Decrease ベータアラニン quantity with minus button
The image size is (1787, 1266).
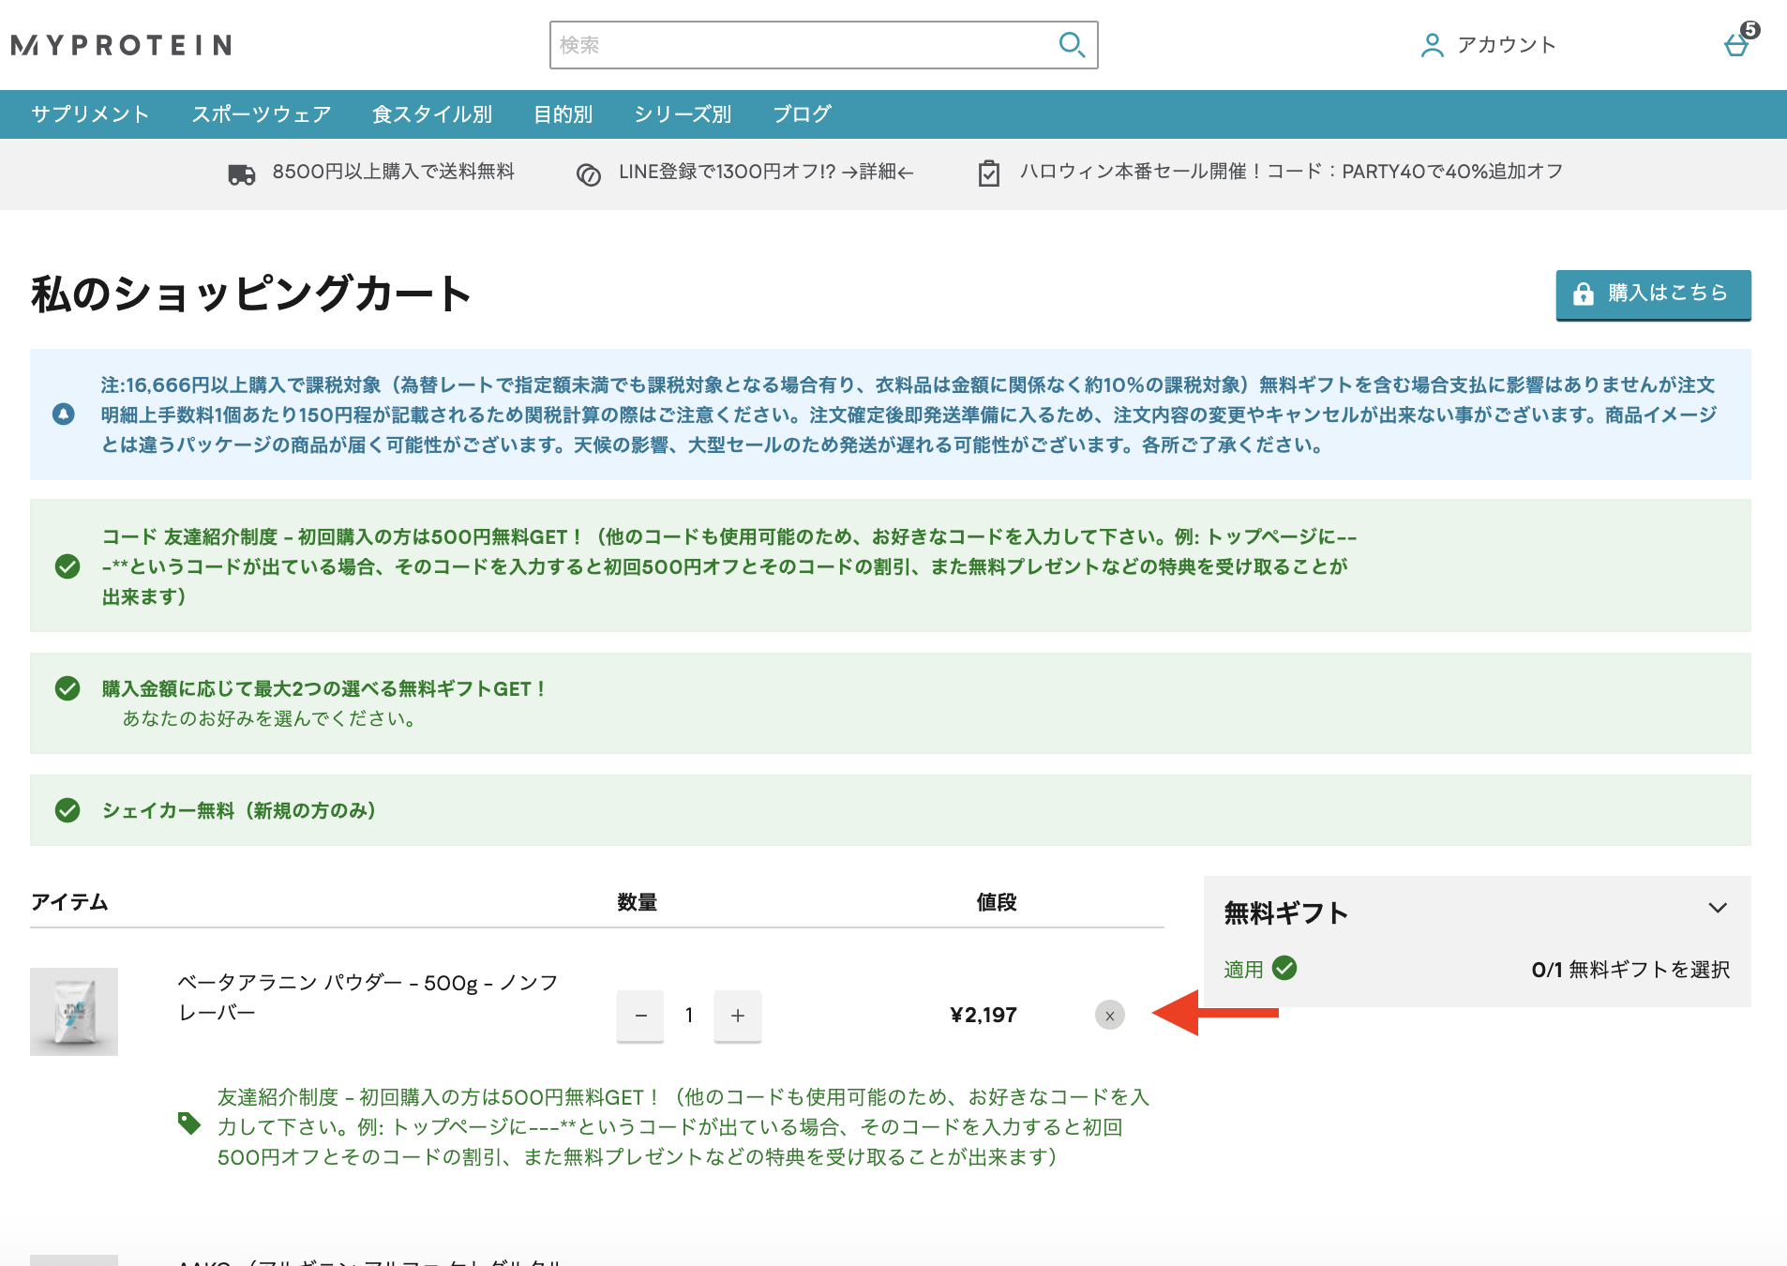(x=640, y=1016)
